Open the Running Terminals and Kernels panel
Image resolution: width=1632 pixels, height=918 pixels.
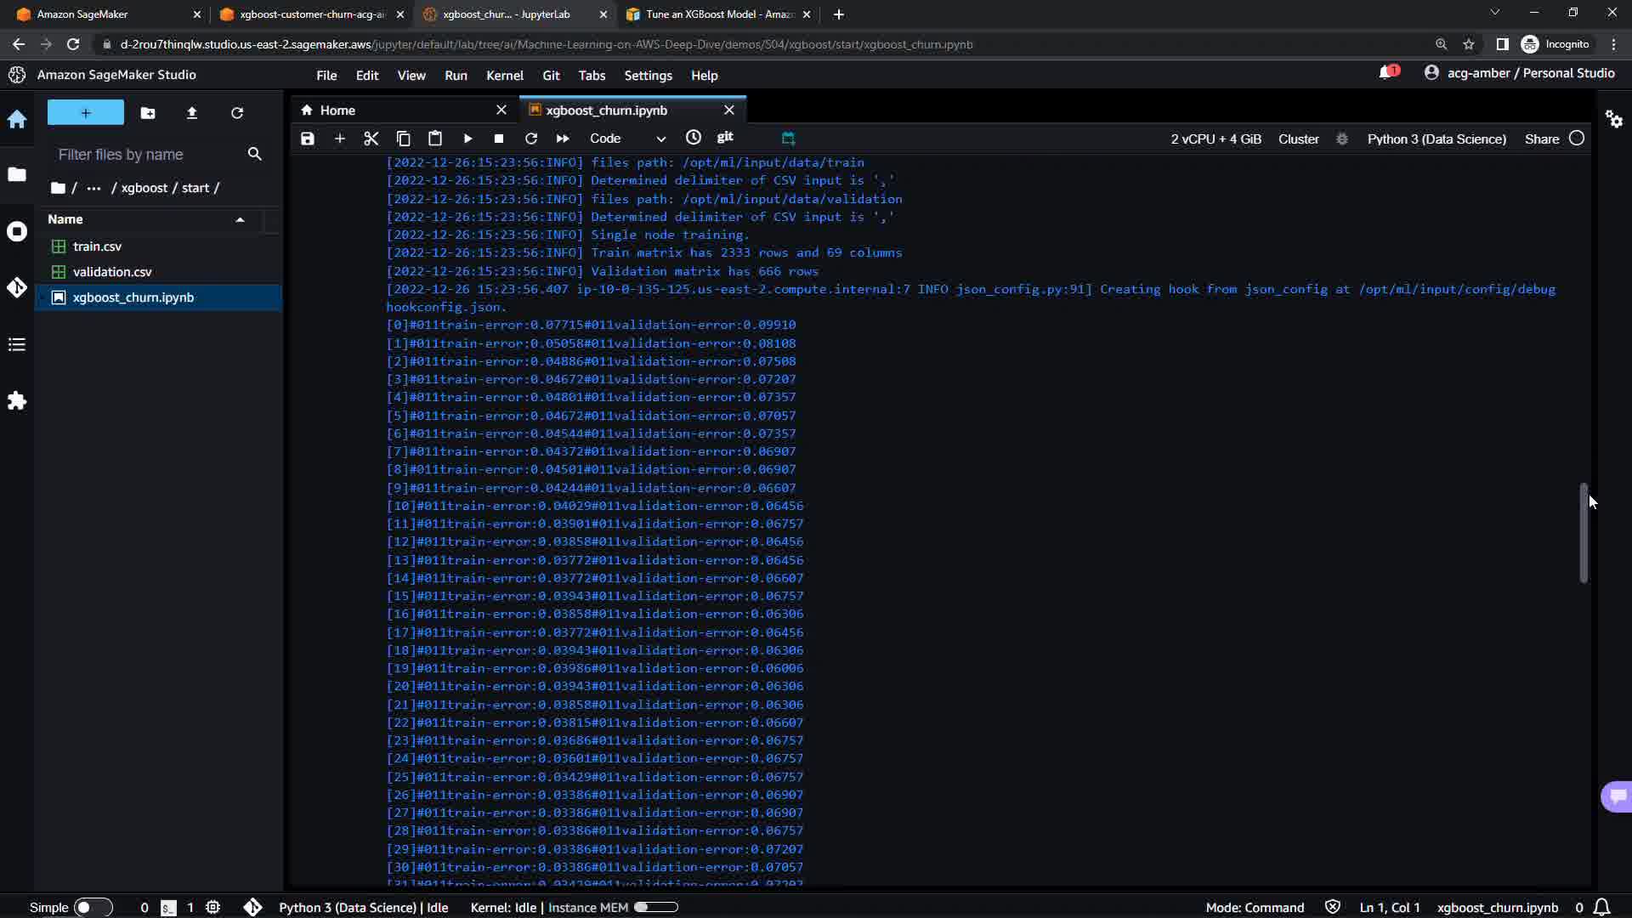click(17, 231)
